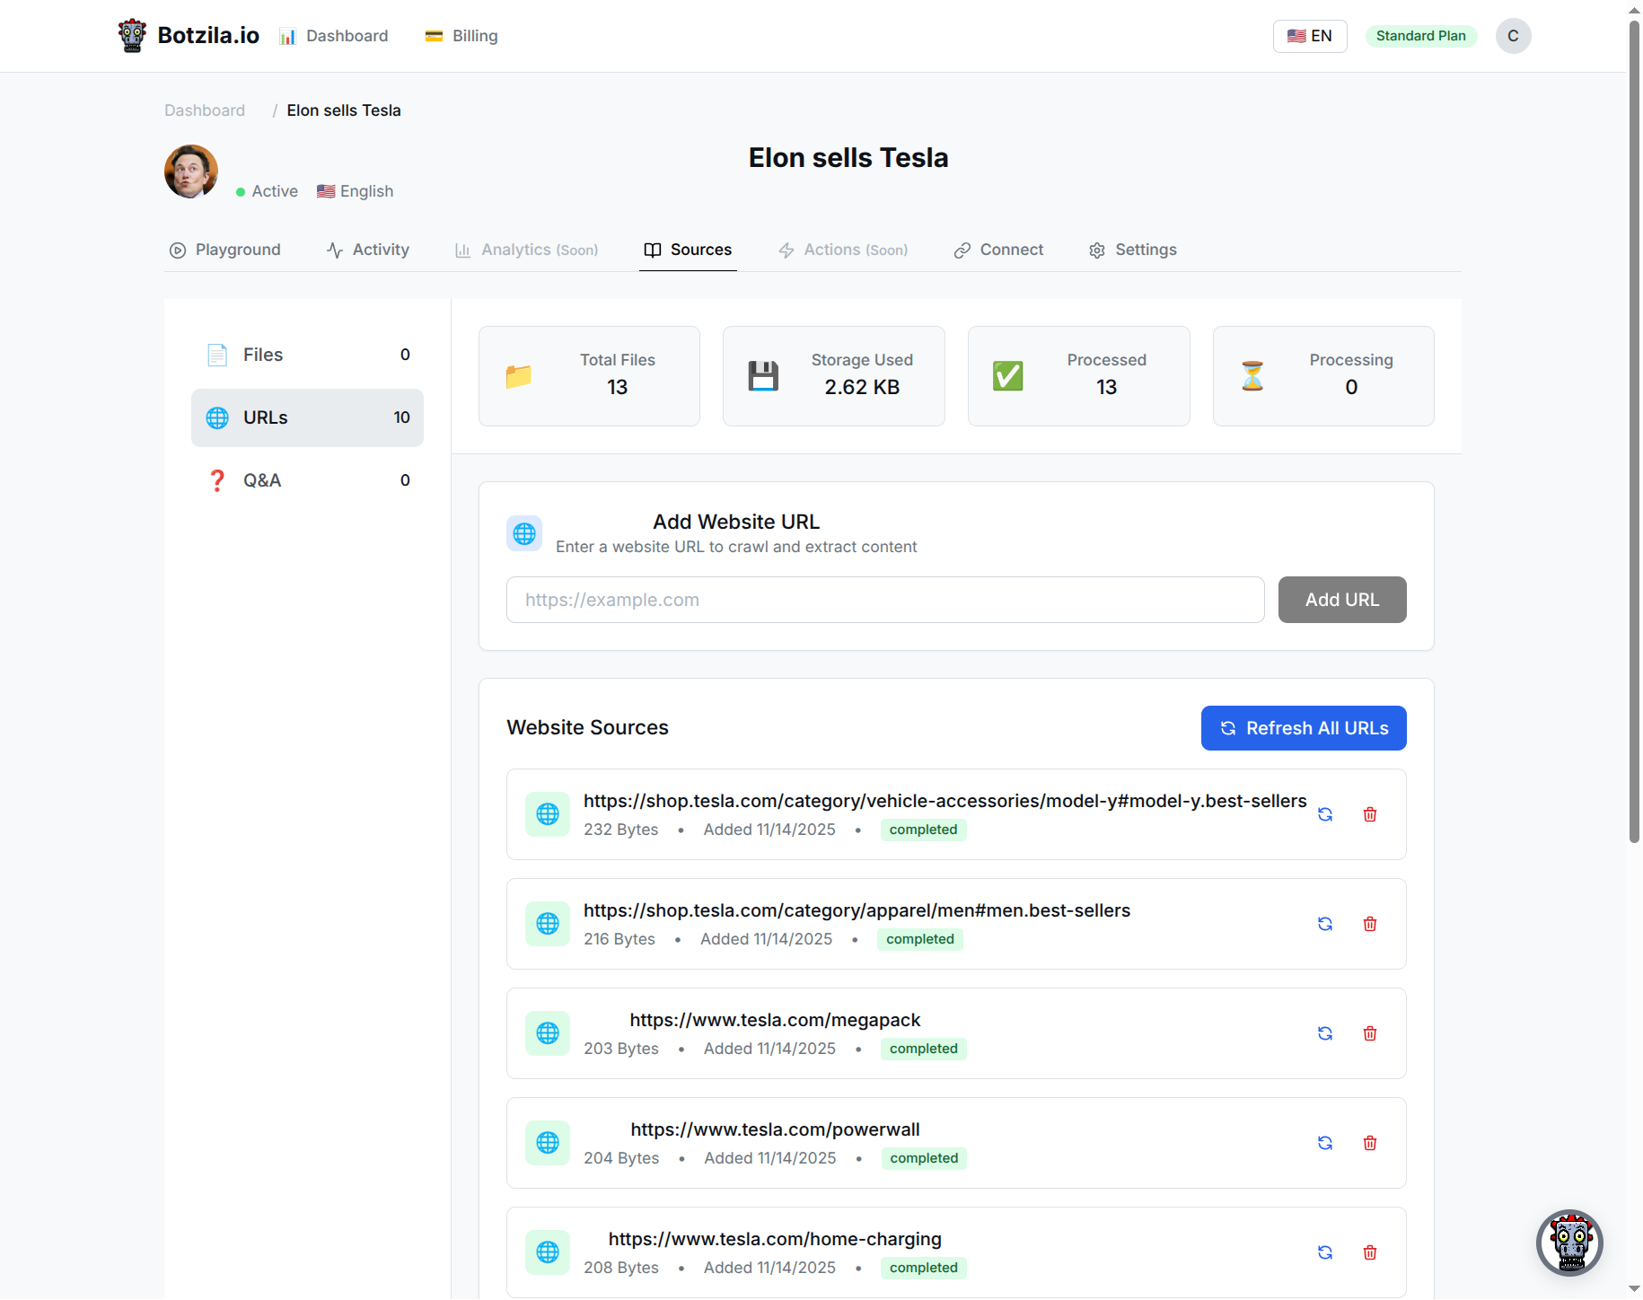Click the https://www.tesla.com/home-charging URL text
The height and width of the screenshot is (1300, 1643).
[x=775, y=1239]
